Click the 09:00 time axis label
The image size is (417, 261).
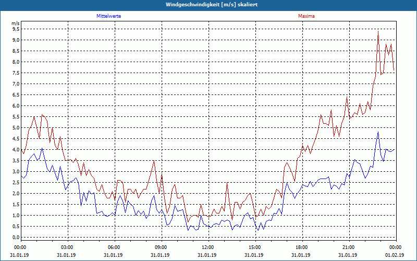tap(162, 247)
